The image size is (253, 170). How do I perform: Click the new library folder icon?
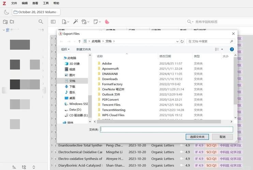click(12, 21)
